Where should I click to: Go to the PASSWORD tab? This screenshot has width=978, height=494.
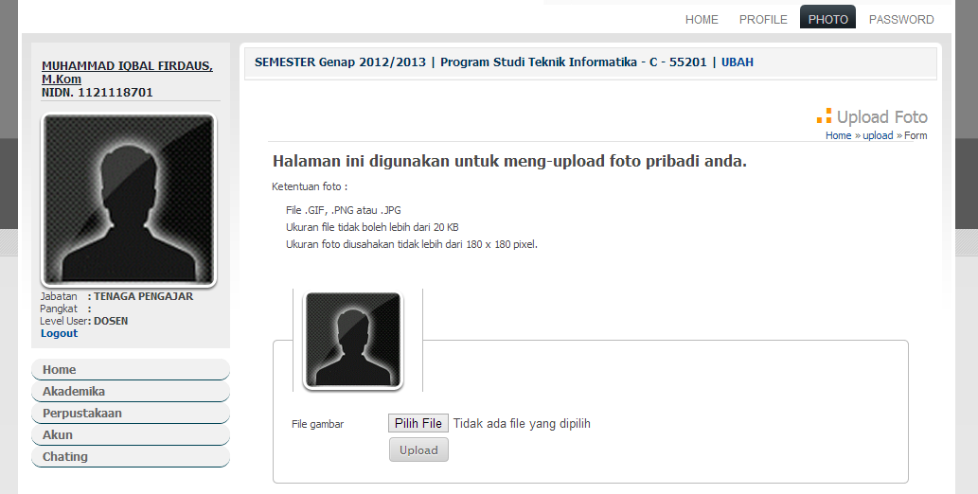901,19
